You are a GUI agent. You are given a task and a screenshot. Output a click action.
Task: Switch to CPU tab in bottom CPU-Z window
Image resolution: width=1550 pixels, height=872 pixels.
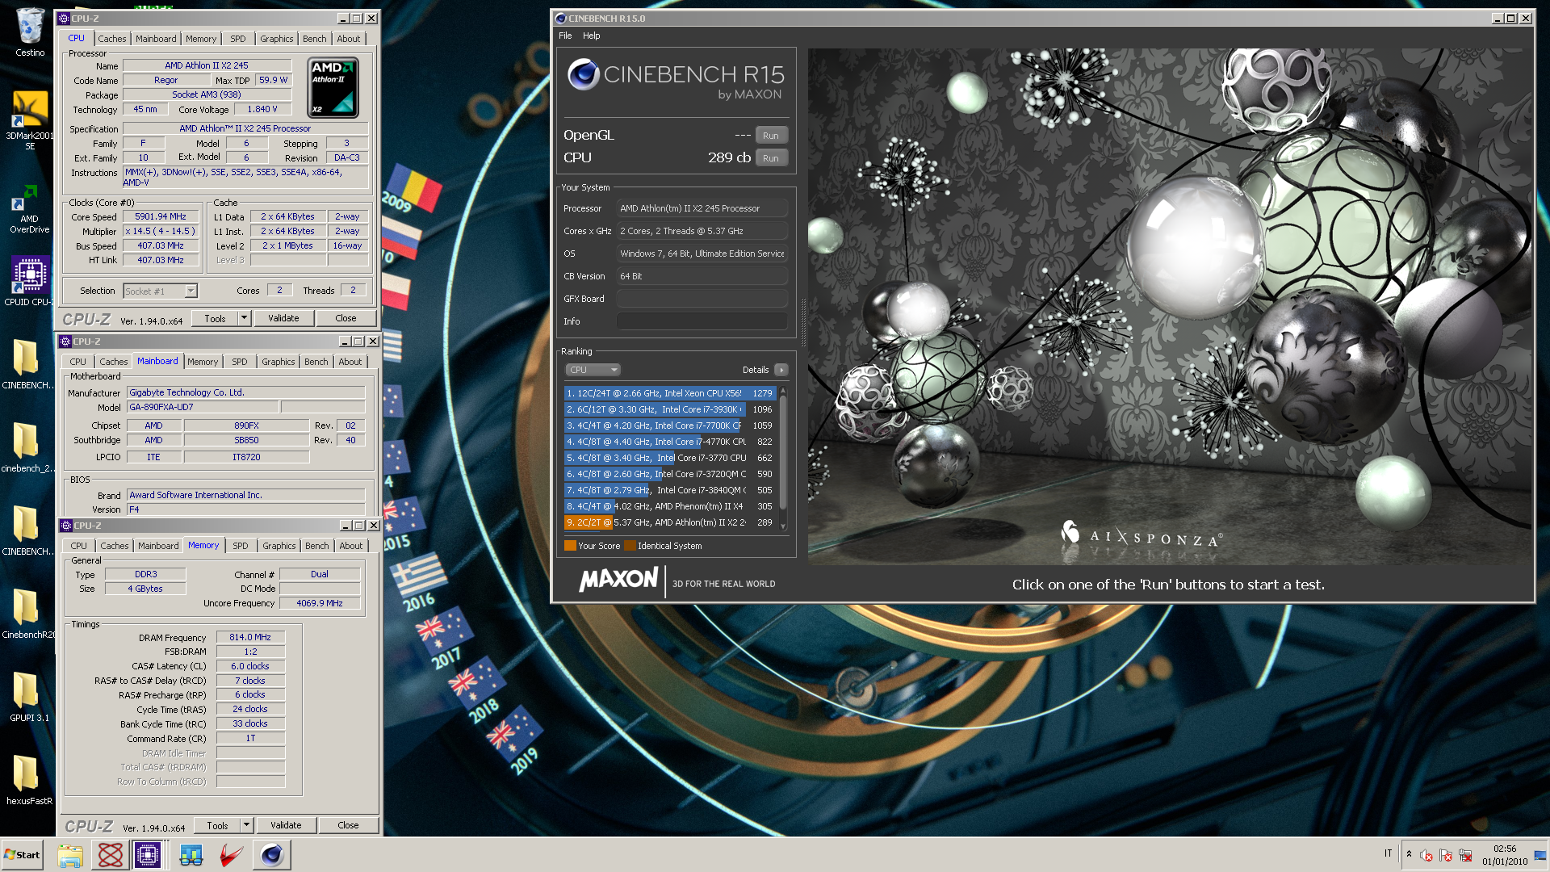tap(78, 546)
